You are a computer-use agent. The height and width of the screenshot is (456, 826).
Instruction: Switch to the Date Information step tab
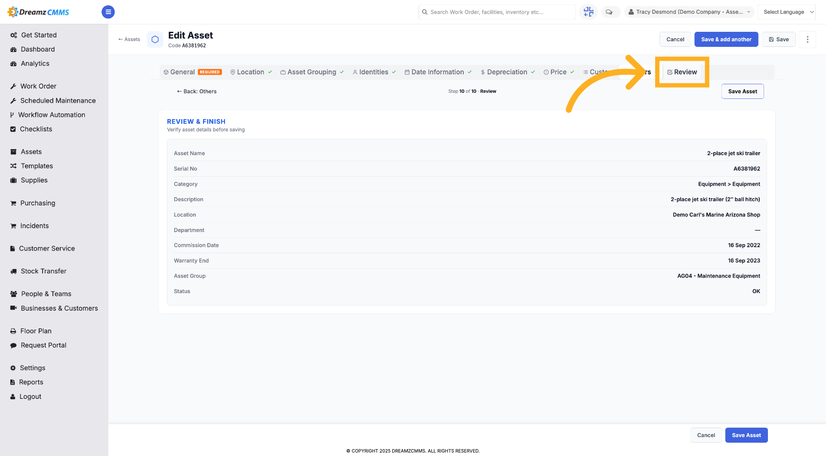438,72
